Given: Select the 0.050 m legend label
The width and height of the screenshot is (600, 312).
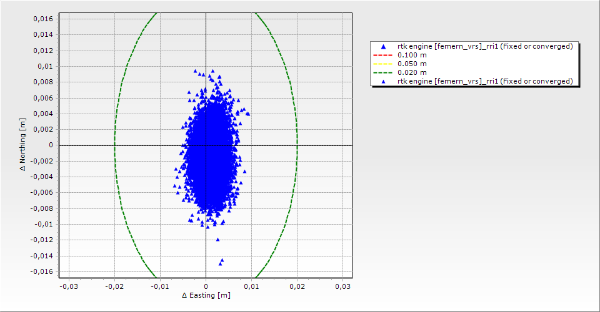Looking at the screenshot, I should coord(412,64).
